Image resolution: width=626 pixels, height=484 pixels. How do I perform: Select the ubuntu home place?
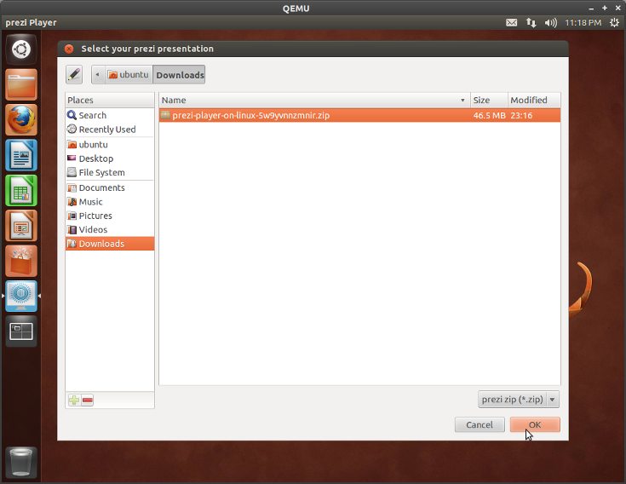[110, 145]
